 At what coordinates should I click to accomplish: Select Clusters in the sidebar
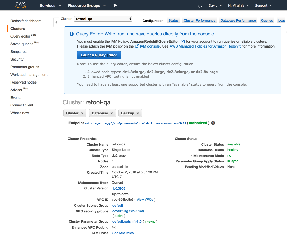coord(18,29)
